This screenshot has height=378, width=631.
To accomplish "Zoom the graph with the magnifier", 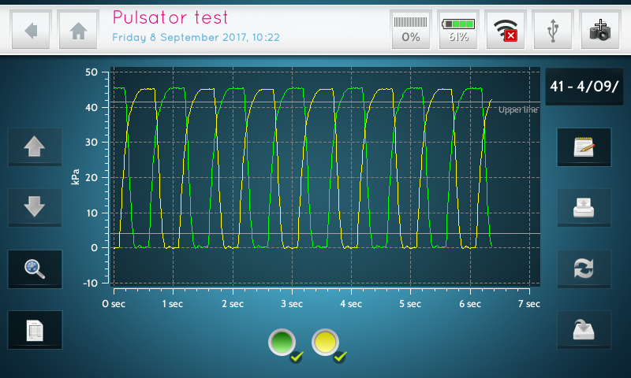I will pos(35,269).
